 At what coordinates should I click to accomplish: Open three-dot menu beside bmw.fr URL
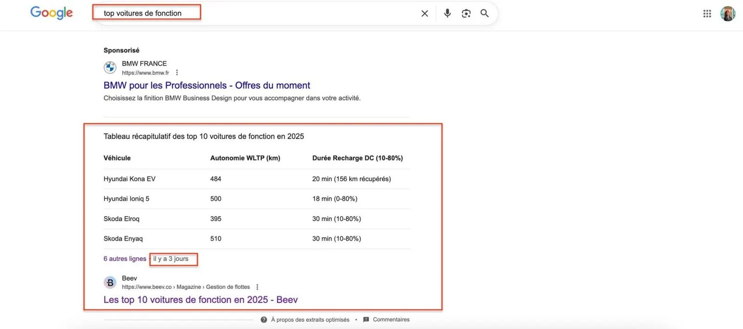coord(177,73)
